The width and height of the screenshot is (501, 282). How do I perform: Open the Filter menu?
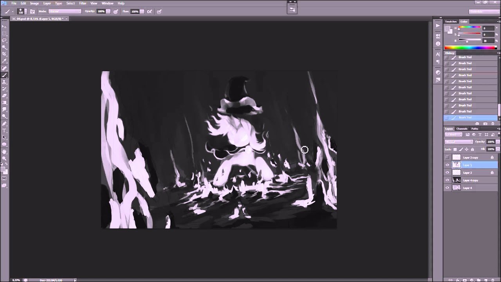83,3
